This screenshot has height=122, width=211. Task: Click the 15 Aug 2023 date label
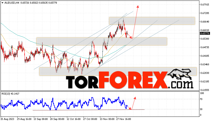point(7,119)
